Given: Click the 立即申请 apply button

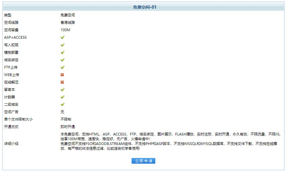Looking at the screenshot, I should click(x=143, y=161).
